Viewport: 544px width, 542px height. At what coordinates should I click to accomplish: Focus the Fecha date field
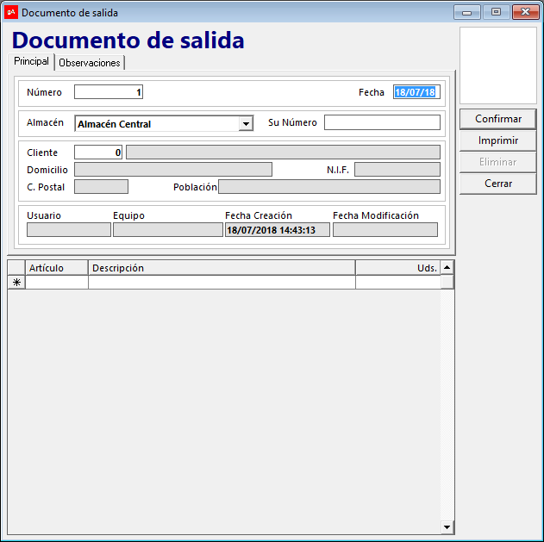point(416,92)
